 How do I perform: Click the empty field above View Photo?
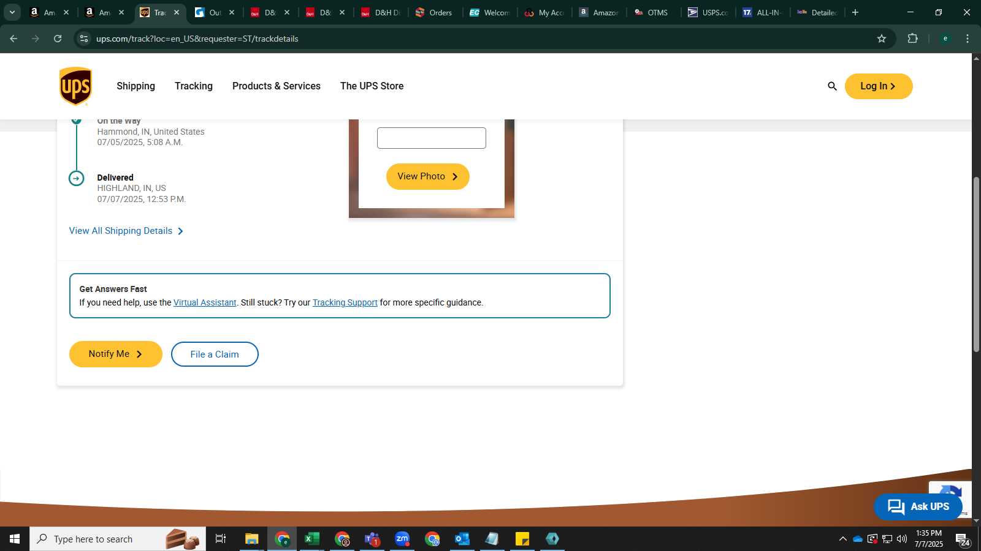pos(432,138)
